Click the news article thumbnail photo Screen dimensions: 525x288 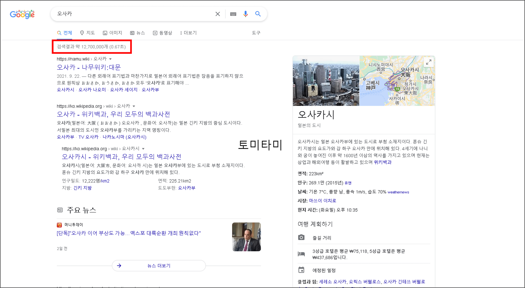(x=246, y=237)
